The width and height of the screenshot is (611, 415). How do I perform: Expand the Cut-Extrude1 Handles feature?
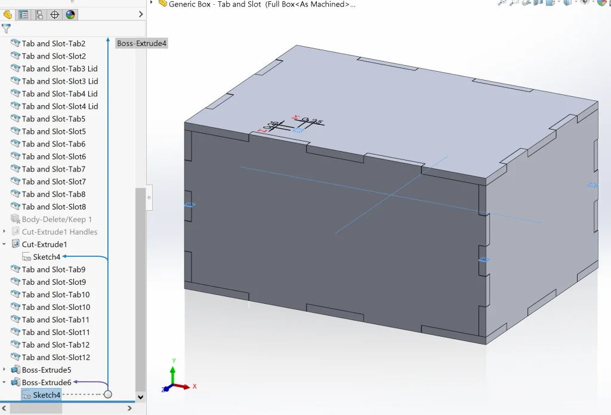[x=4, y=232]
